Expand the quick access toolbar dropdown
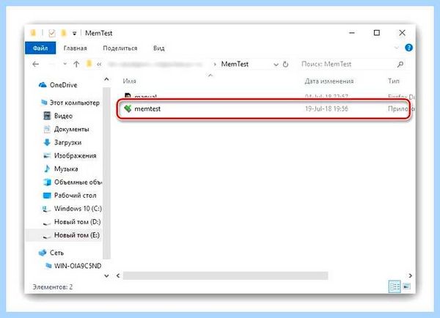Viewport: 440px width, 318px height. point(74,34)
